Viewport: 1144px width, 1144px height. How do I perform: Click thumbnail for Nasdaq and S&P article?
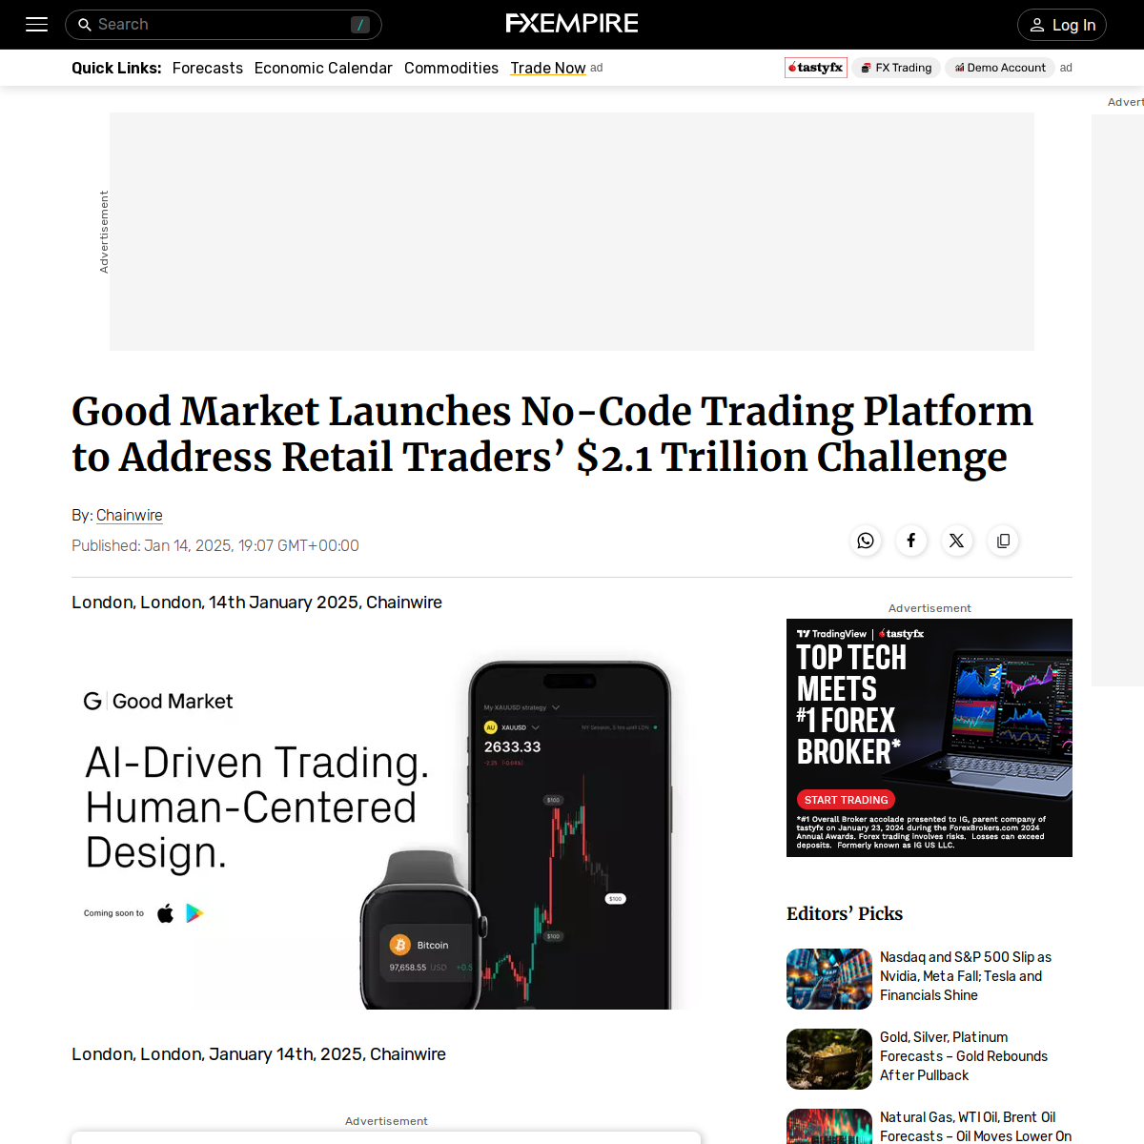pos(829,979)
